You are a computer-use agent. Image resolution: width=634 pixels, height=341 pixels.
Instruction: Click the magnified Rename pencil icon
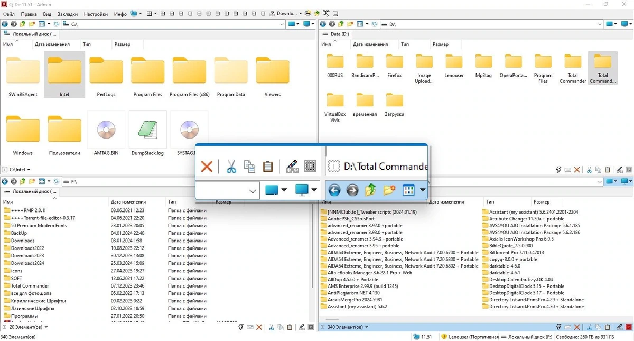(292, 167)
